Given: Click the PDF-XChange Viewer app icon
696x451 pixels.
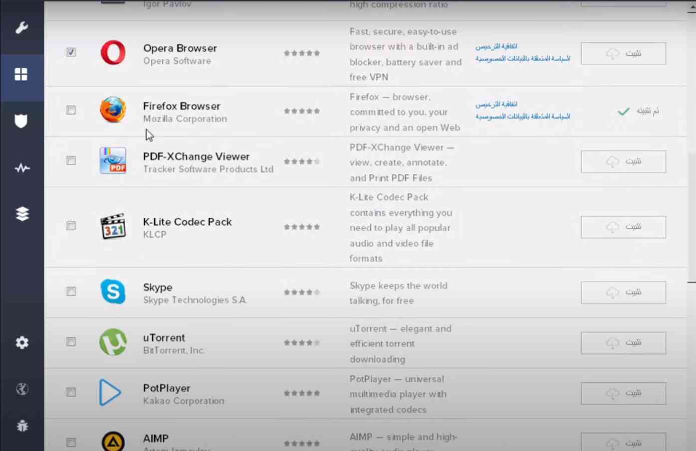Looking at the screenshot, I should pos(113,160).
